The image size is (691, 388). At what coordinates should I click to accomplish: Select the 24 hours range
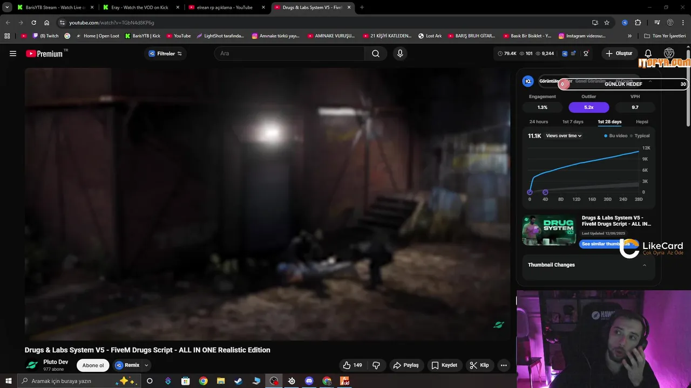[x=539, y=122]
